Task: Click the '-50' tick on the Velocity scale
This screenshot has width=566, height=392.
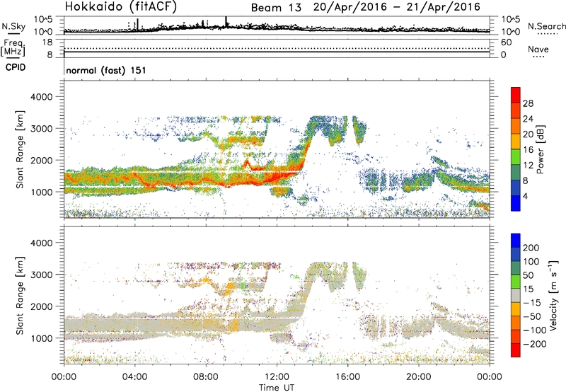Action: click(532, 316)
